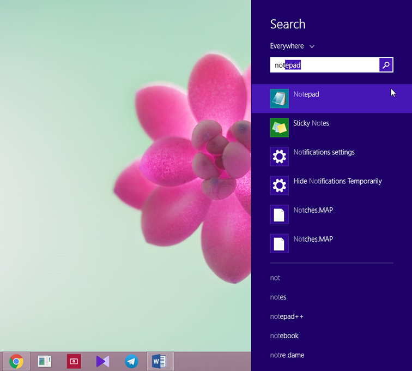
Task: Open Visual Studio from the taskbar
Action: [103, 361]
